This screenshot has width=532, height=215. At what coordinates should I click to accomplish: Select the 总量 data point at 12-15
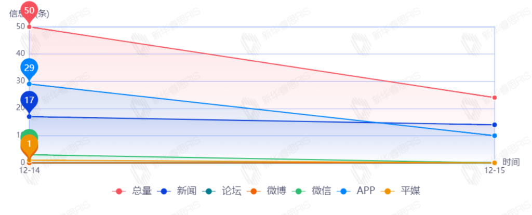494,98
